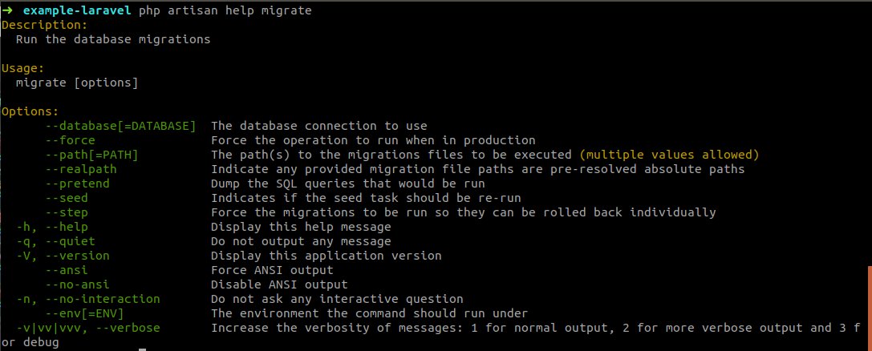Click the '-h, --help' option

[x=52, y=227]
